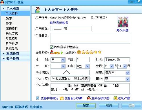This screenshot has height=110, width=142.
Task: Click the green VIP upgrade arrow
Action: coord(62,53)
